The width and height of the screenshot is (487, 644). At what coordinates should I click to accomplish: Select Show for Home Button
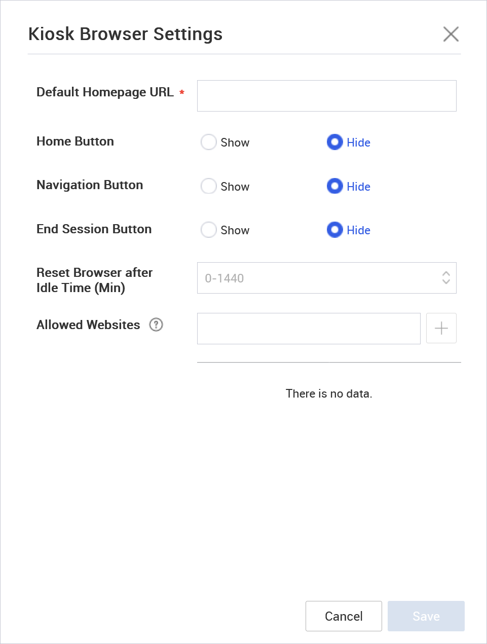coord(208,142)
